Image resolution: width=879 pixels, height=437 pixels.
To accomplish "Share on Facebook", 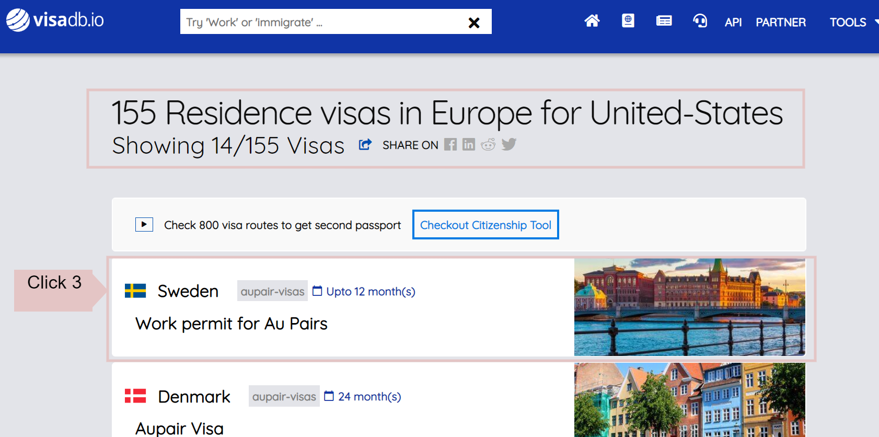I will (x=450, y=145).
